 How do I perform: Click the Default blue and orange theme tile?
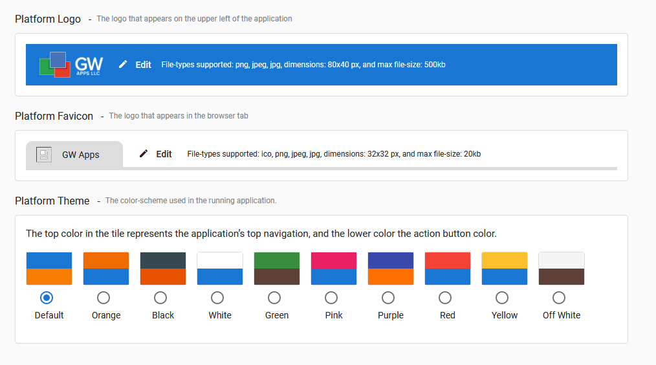(x=49, y=269)
